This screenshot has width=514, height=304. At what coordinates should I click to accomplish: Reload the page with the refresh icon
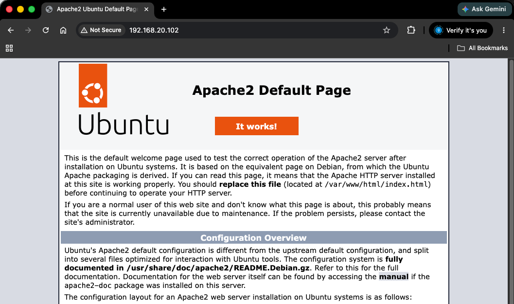(46, 30)
